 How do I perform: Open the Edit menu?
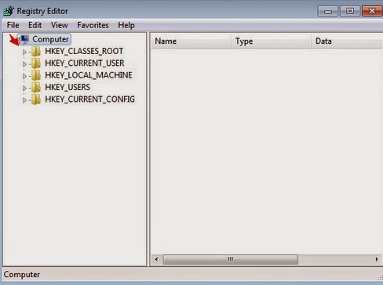point(35,25)
